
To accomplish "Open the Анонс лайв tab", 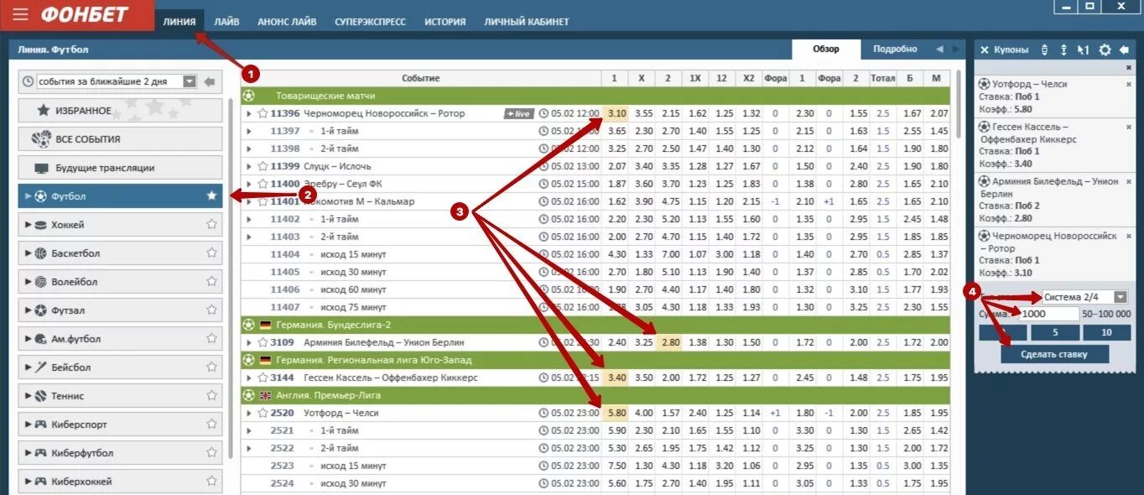I will 287,21.
